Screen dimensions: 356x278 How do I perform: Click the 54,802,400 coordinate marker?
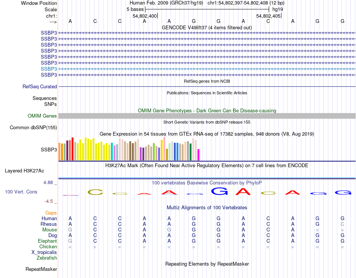coord(145,16)
